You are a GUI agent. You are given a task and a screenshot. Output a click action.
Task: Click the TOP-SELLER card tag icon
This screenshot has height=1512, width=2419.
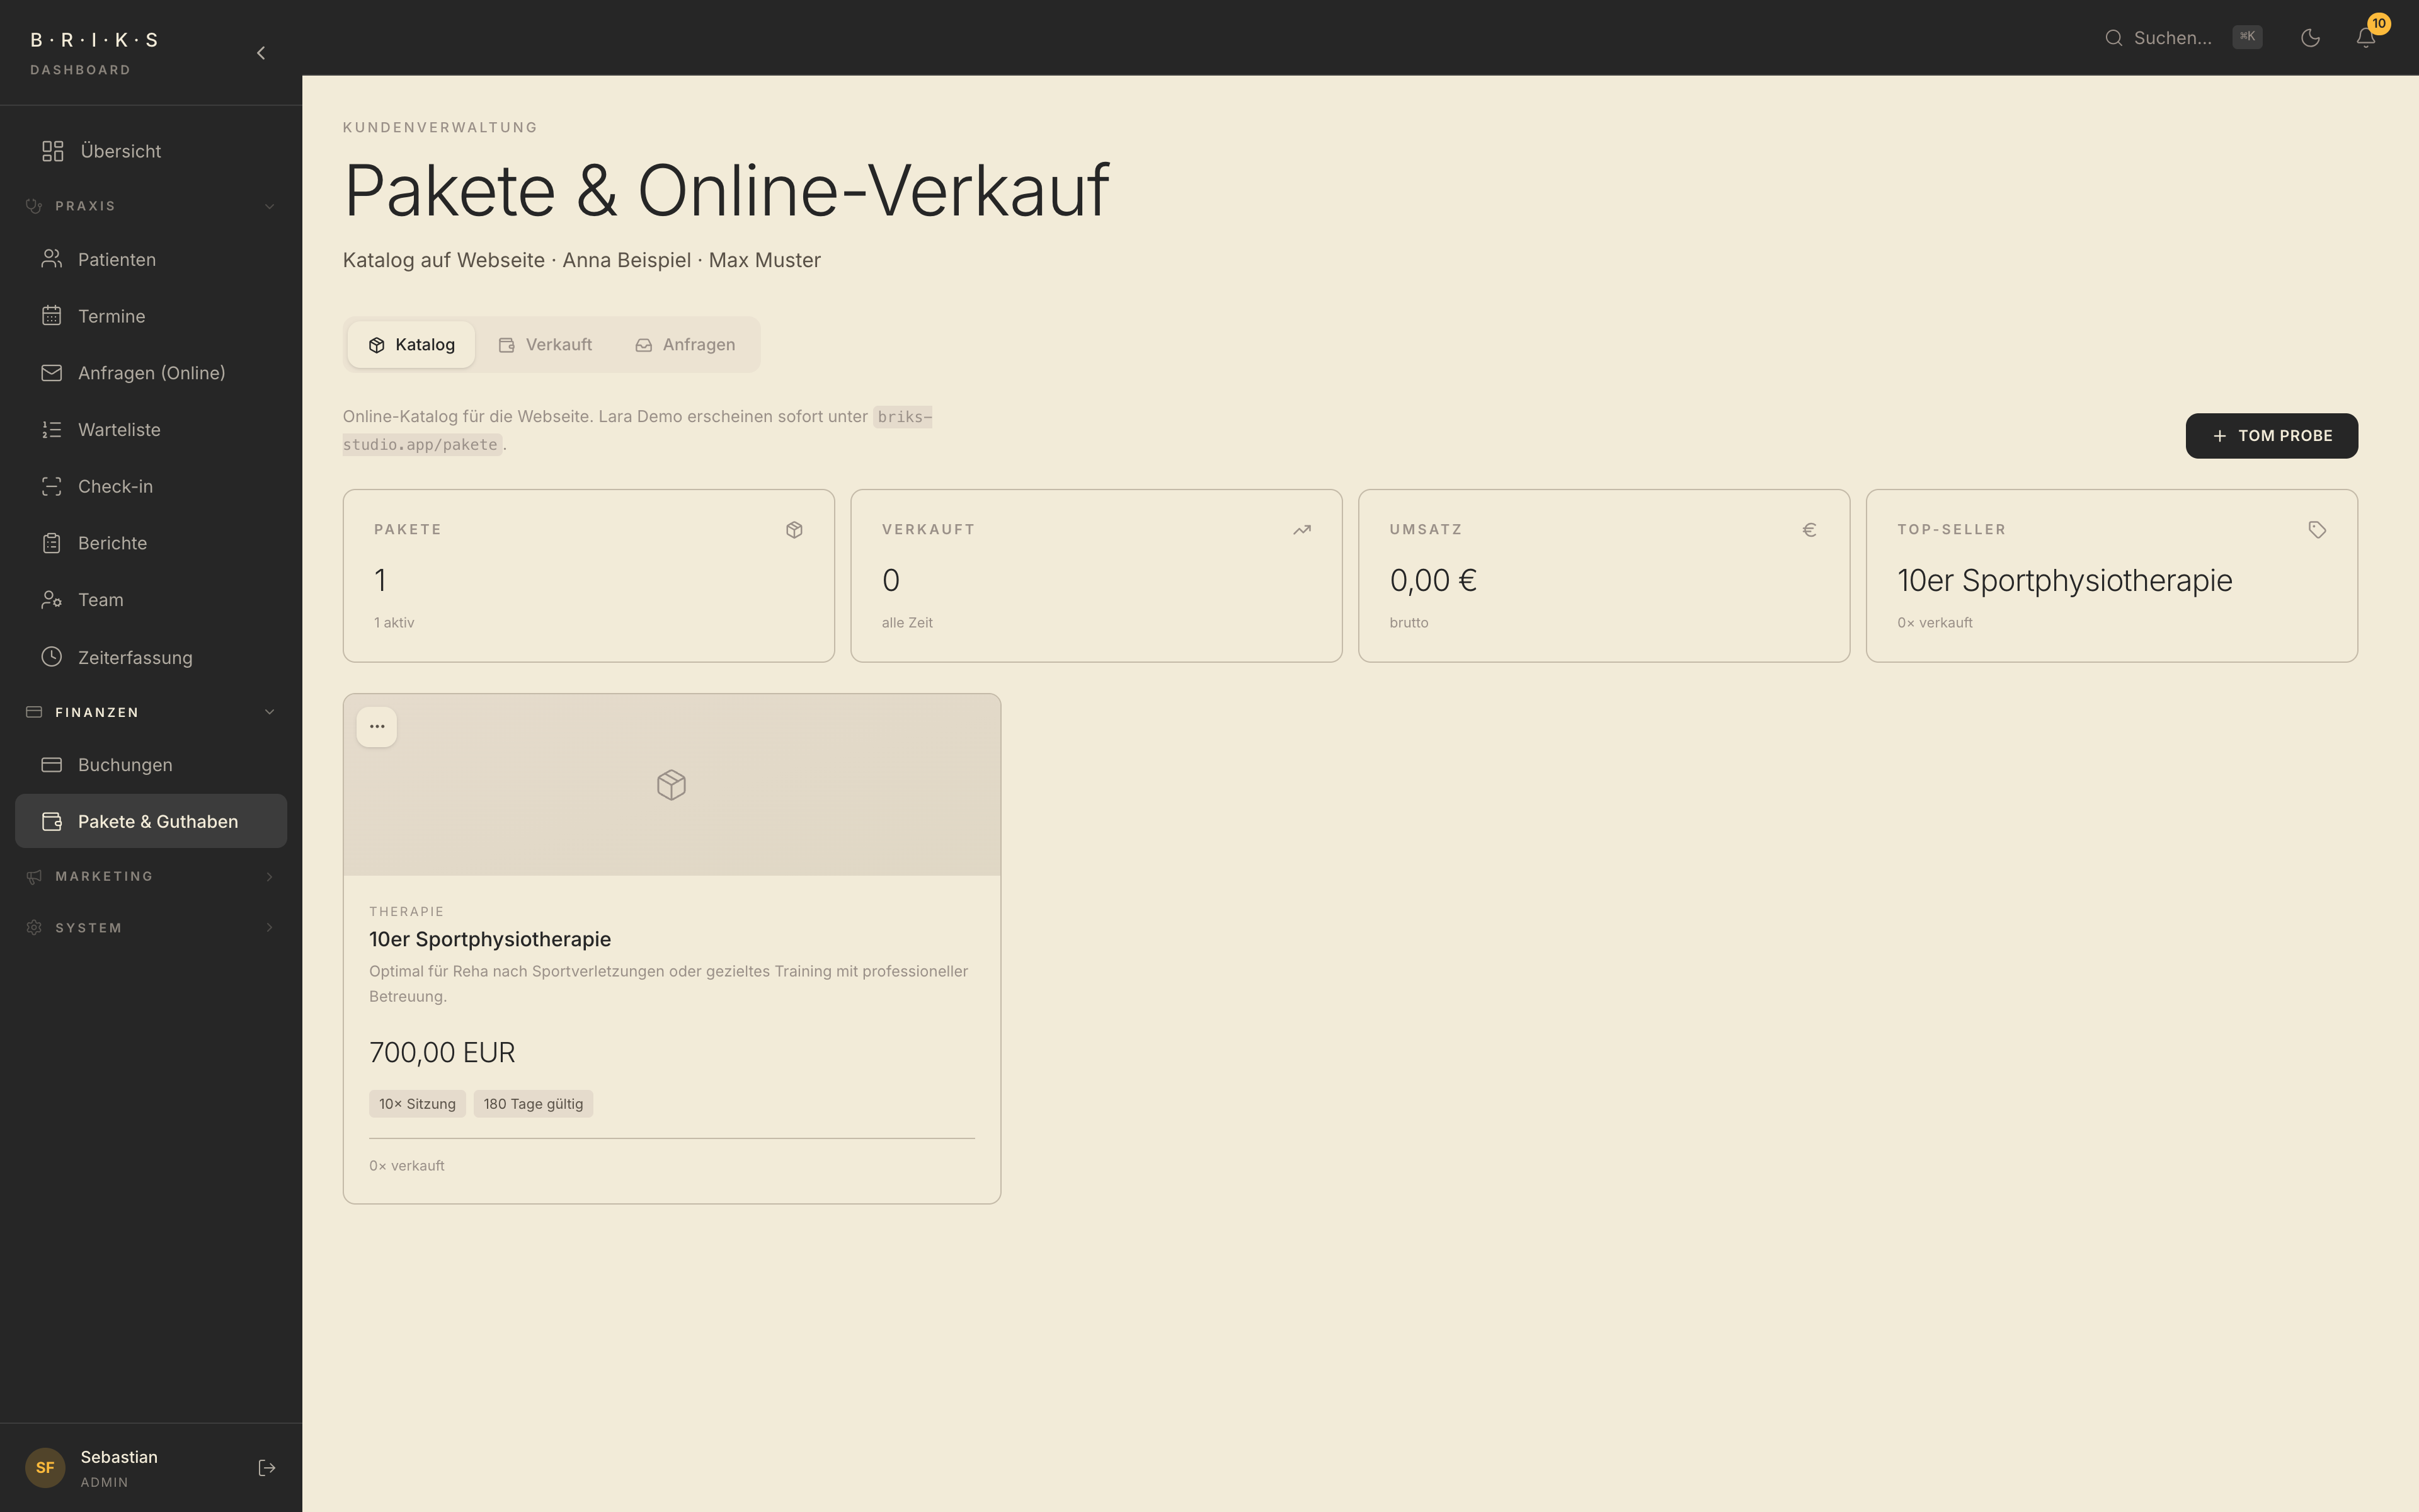tap(2317, 530)
